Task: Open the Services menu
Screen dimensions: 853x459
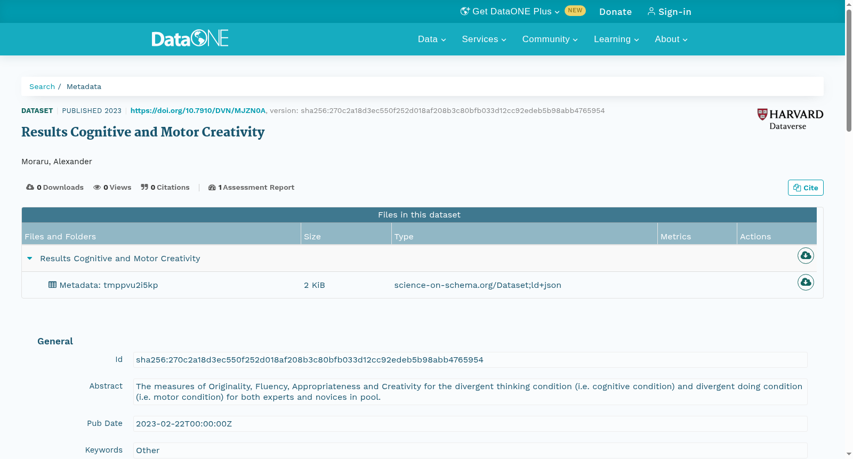Action: click(x=484, y=39)
